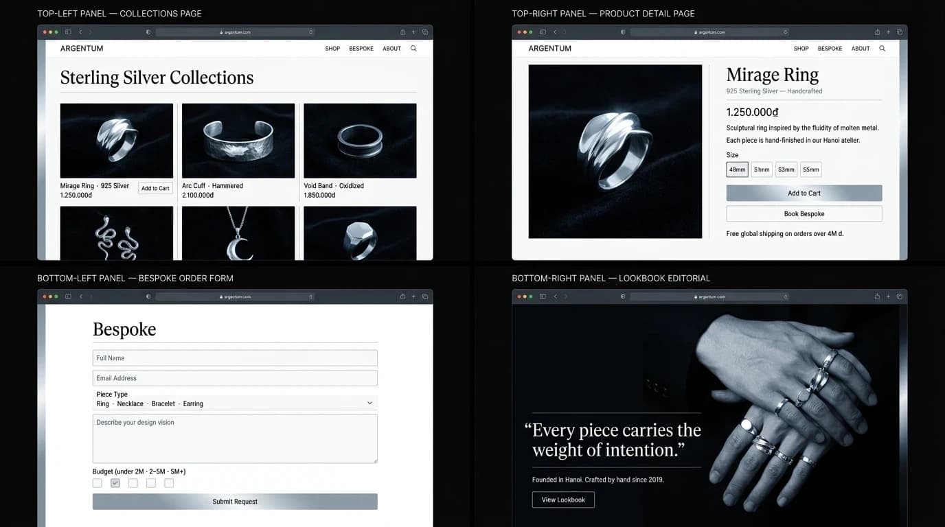Screen dimensions: 945x527
Task: Reload the page in the Product Detail browser
Action: pos(786,32)
